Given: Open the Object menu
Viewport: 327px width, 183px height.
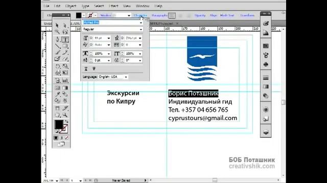Looking at the screenshot, I should 71,6.
